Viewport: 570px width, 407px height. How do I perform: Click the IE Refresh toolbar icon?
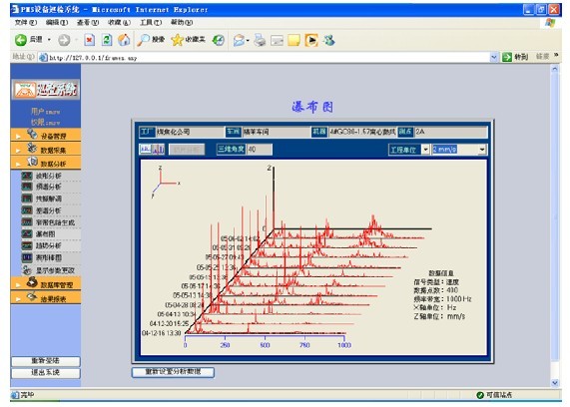click(x=107, y=40)
